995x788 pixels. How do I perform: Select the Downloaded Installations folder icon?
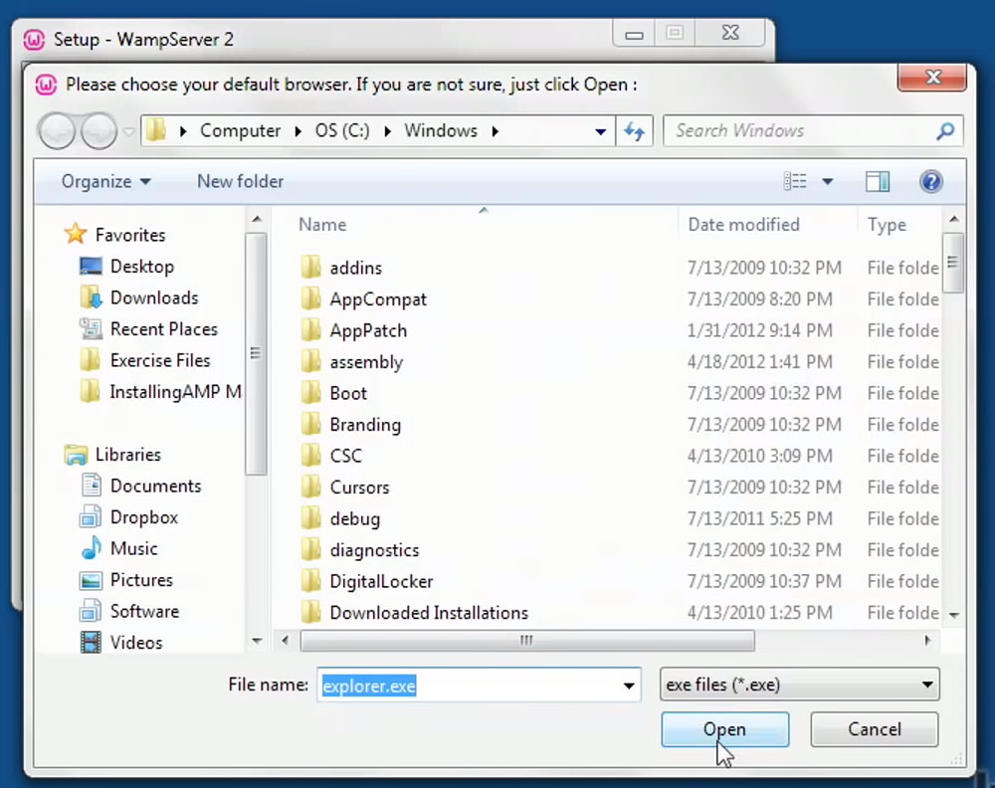coord(310,612)
